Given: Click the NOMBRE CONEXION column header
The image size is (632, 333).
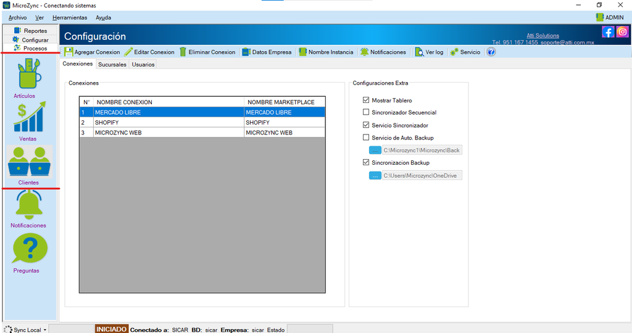Looking at the screenshot, I should click(168, 102).
